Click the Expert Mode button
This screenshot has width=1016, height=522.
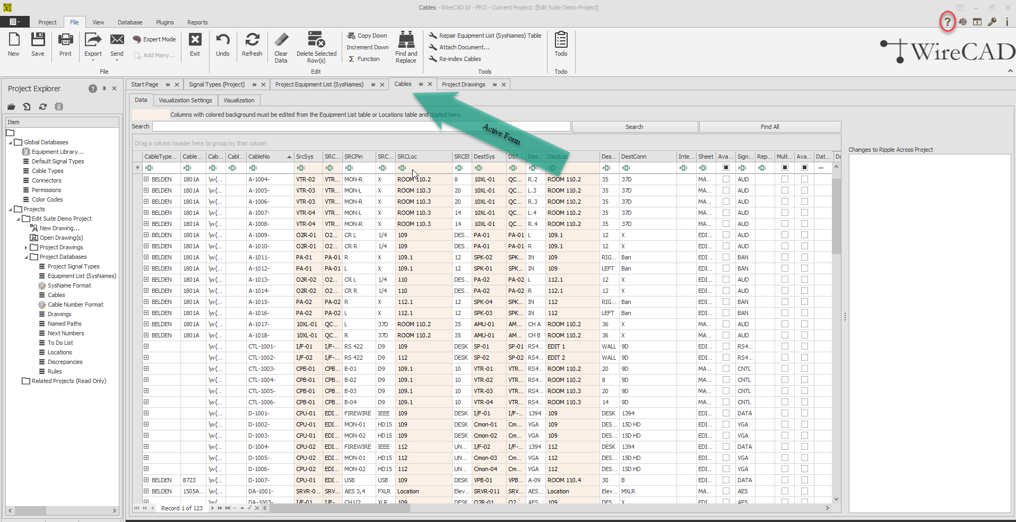pyautogui.click(x=154, y=39)
